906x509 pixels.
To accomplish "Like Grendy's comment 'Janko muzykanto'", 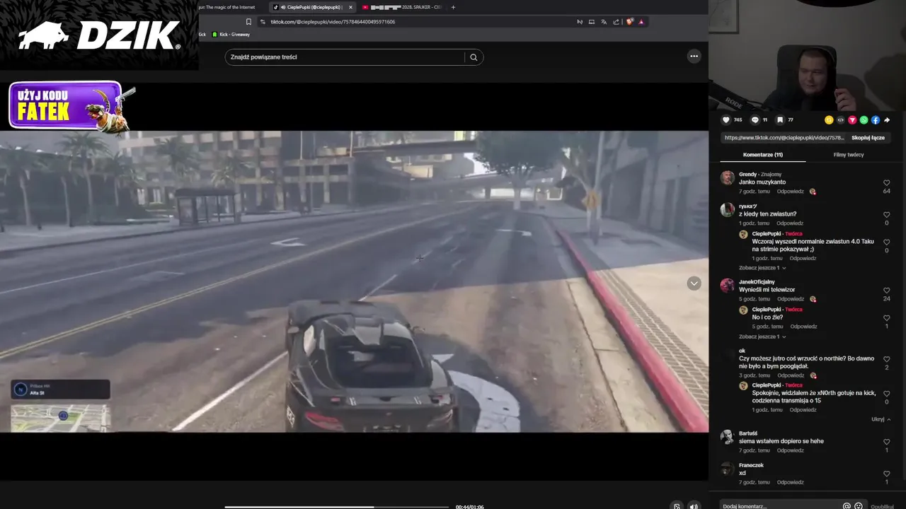I will point(886,183).
